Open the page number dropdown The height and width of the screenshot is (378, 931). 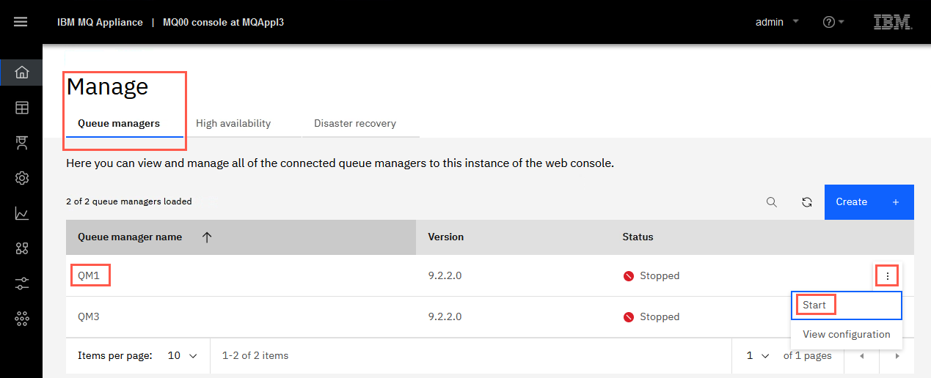758,356
